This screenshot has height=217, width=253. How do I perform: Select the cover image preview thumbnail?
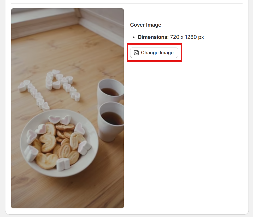pyautogui.click(x=67, y=108)
